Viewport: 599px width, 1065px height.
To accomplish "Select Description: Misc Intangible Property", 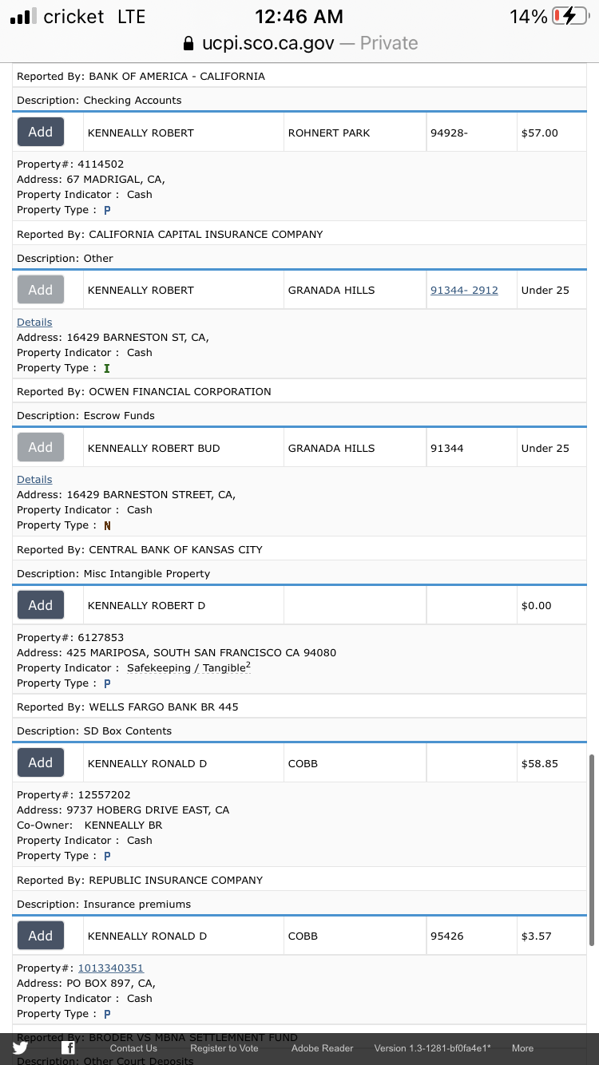I will 113,573.
